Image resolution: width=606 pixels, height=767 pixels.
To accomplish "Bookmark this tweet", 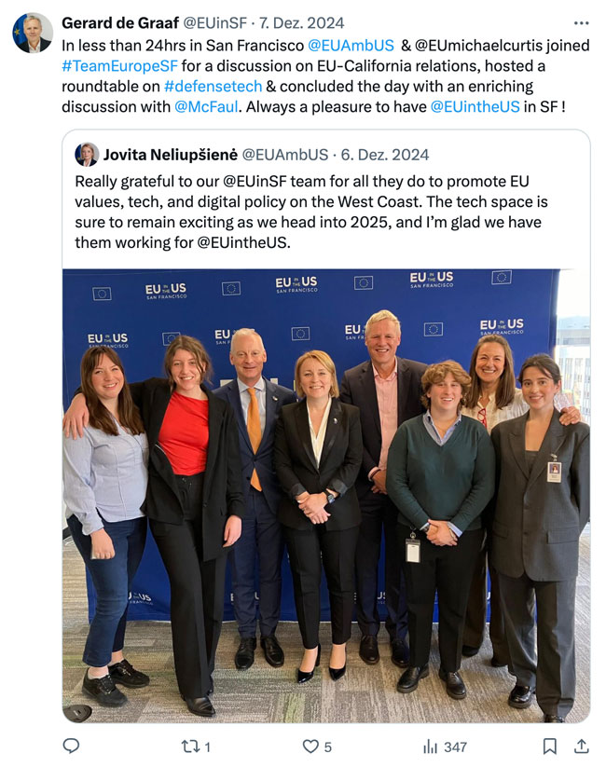I will (x=550, y=746).
